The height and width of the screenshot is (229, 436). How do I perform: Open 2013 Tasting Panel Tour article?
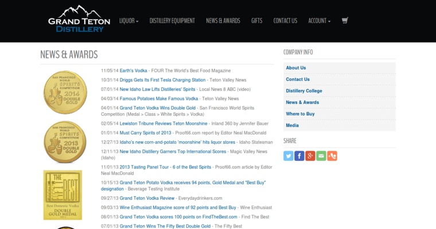pyautogui.click(x=165, y=167)
